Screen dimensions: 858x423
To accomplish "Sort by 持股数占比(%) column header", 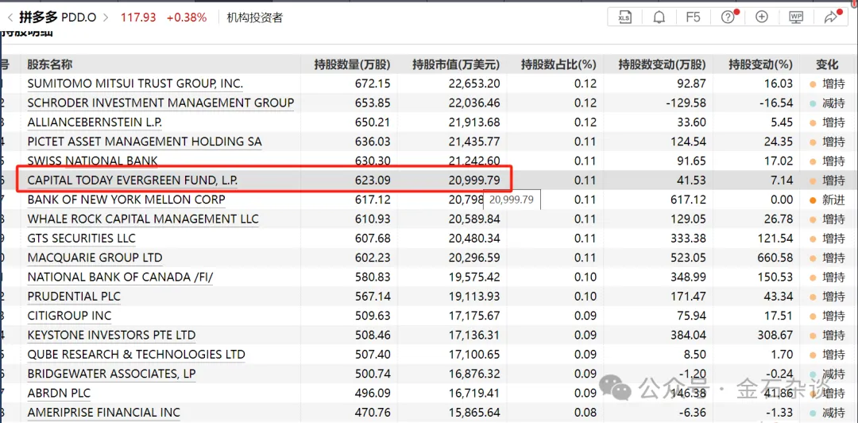I will 558,64.
